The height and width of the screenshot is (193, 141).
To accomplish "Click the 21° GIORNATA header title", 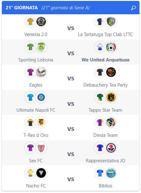I will [22, 8].
